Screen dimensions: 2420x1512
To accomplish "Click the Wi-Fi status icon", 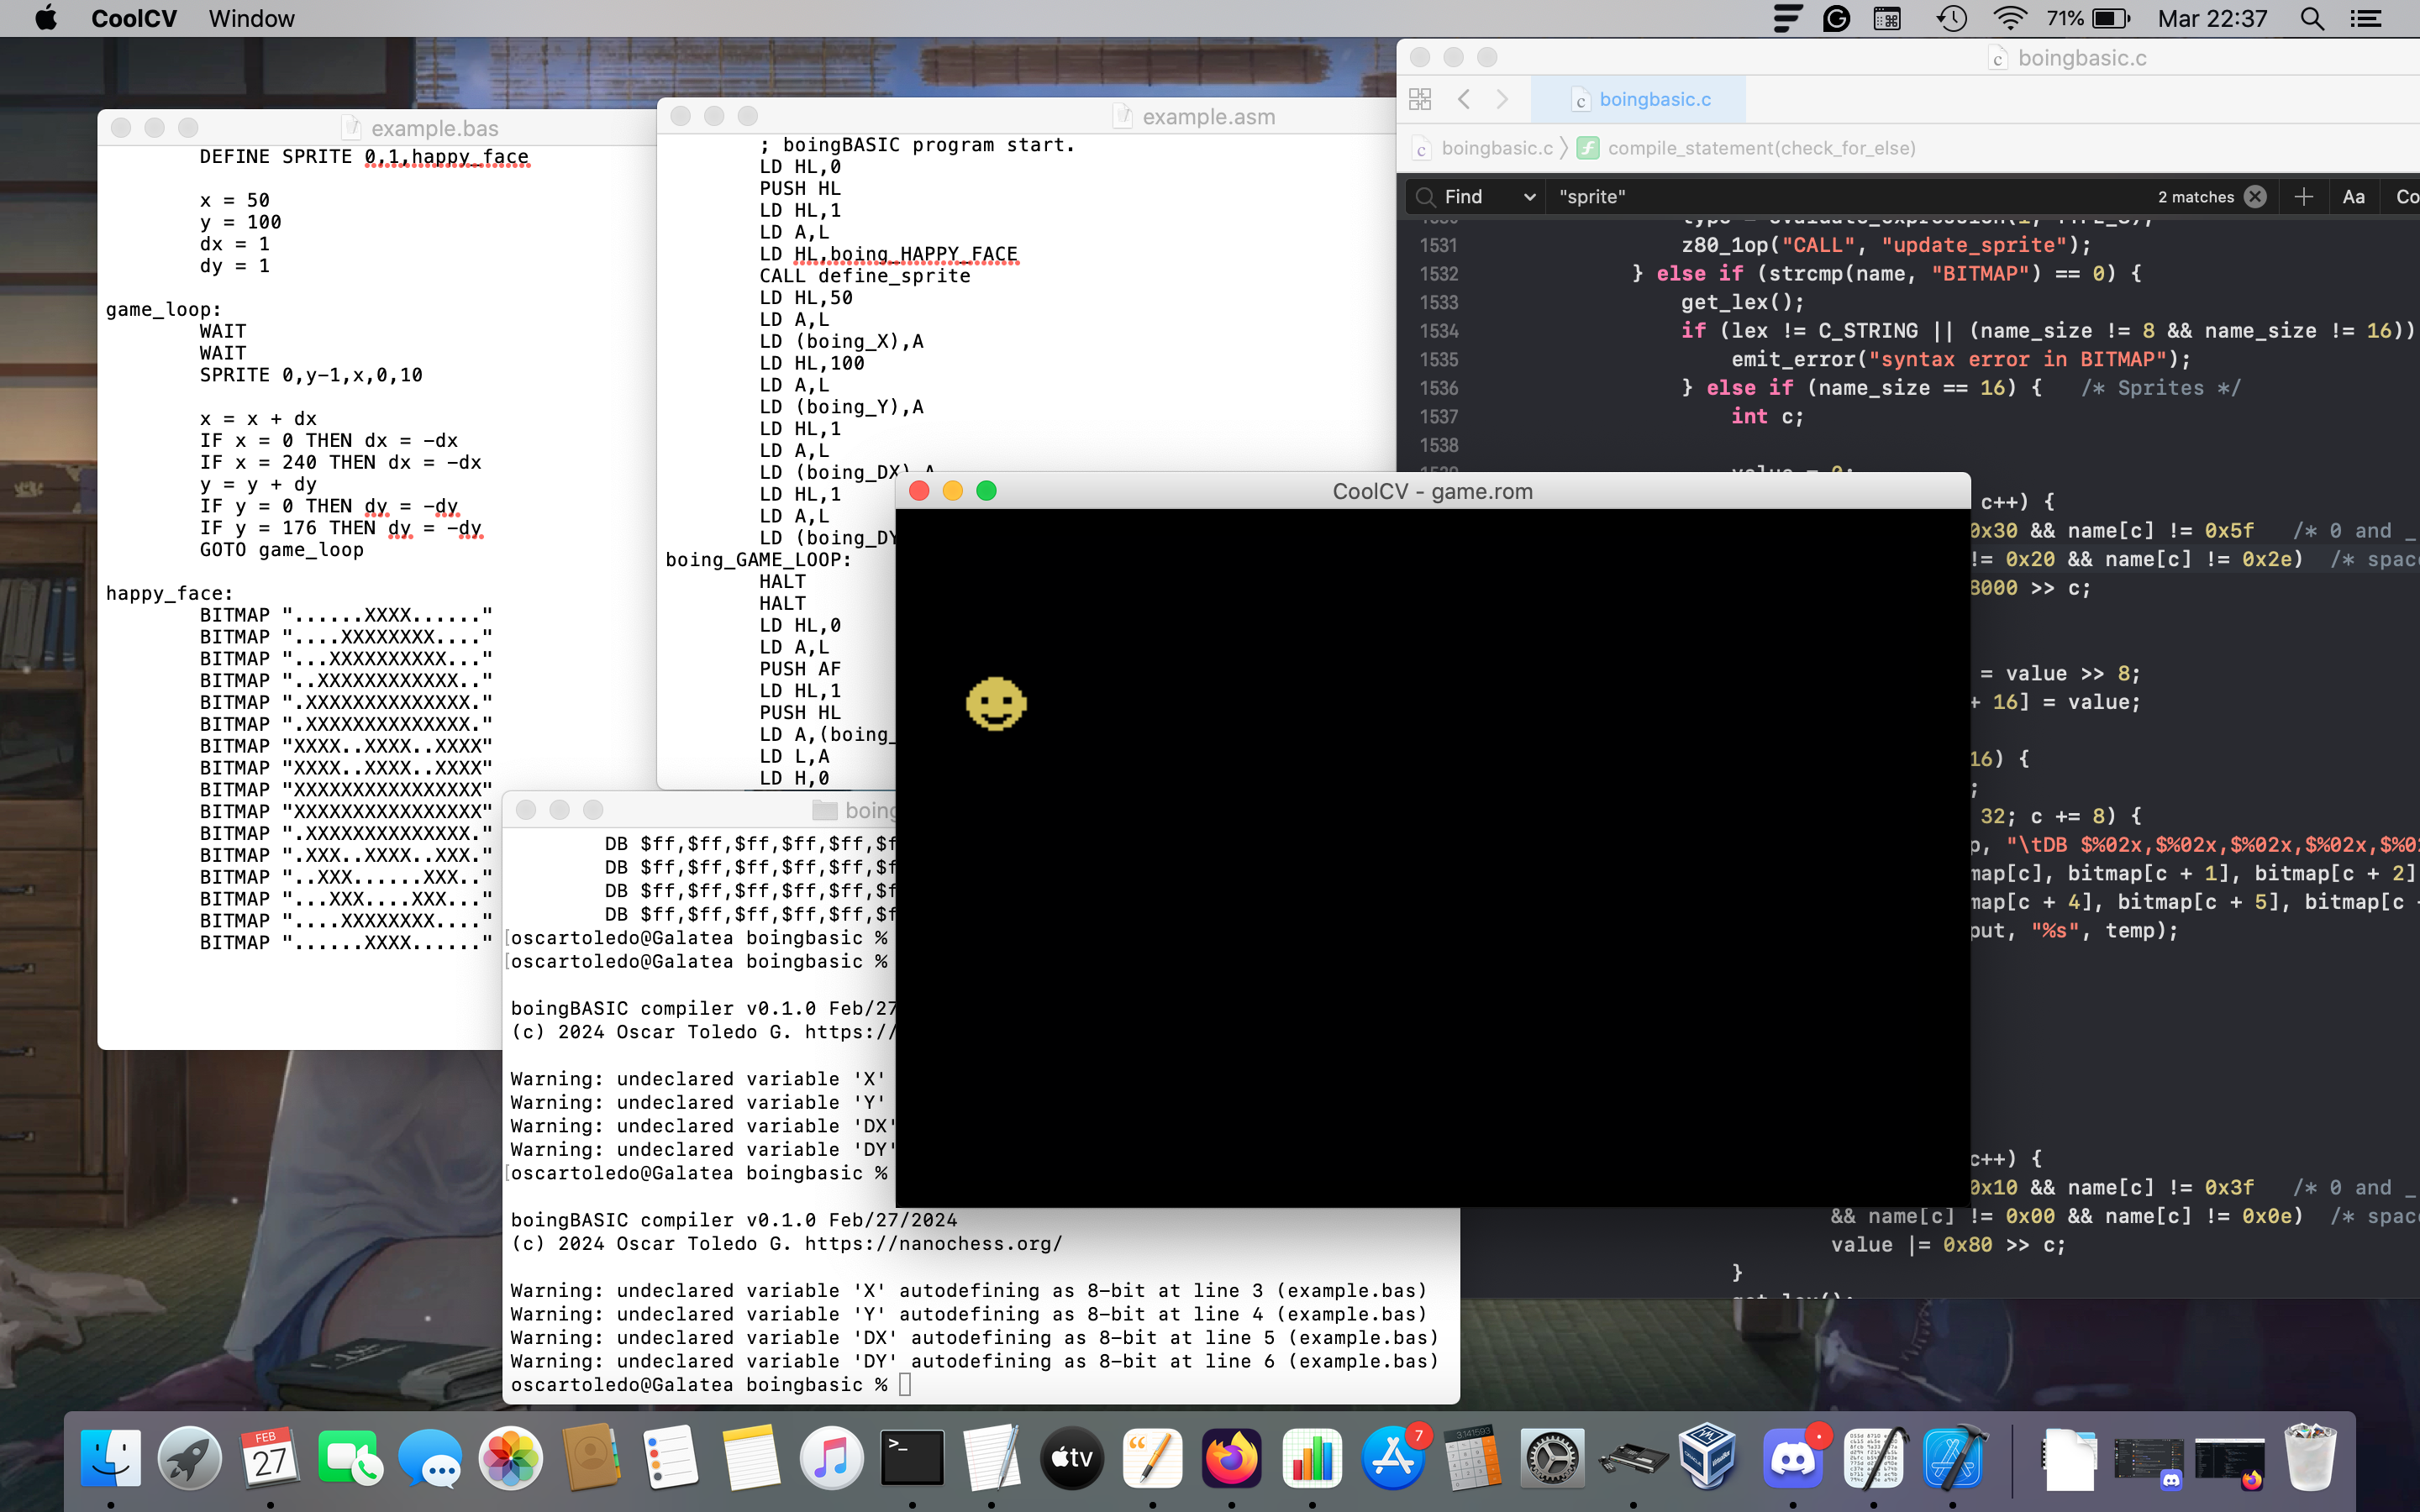I will 2009,18.
